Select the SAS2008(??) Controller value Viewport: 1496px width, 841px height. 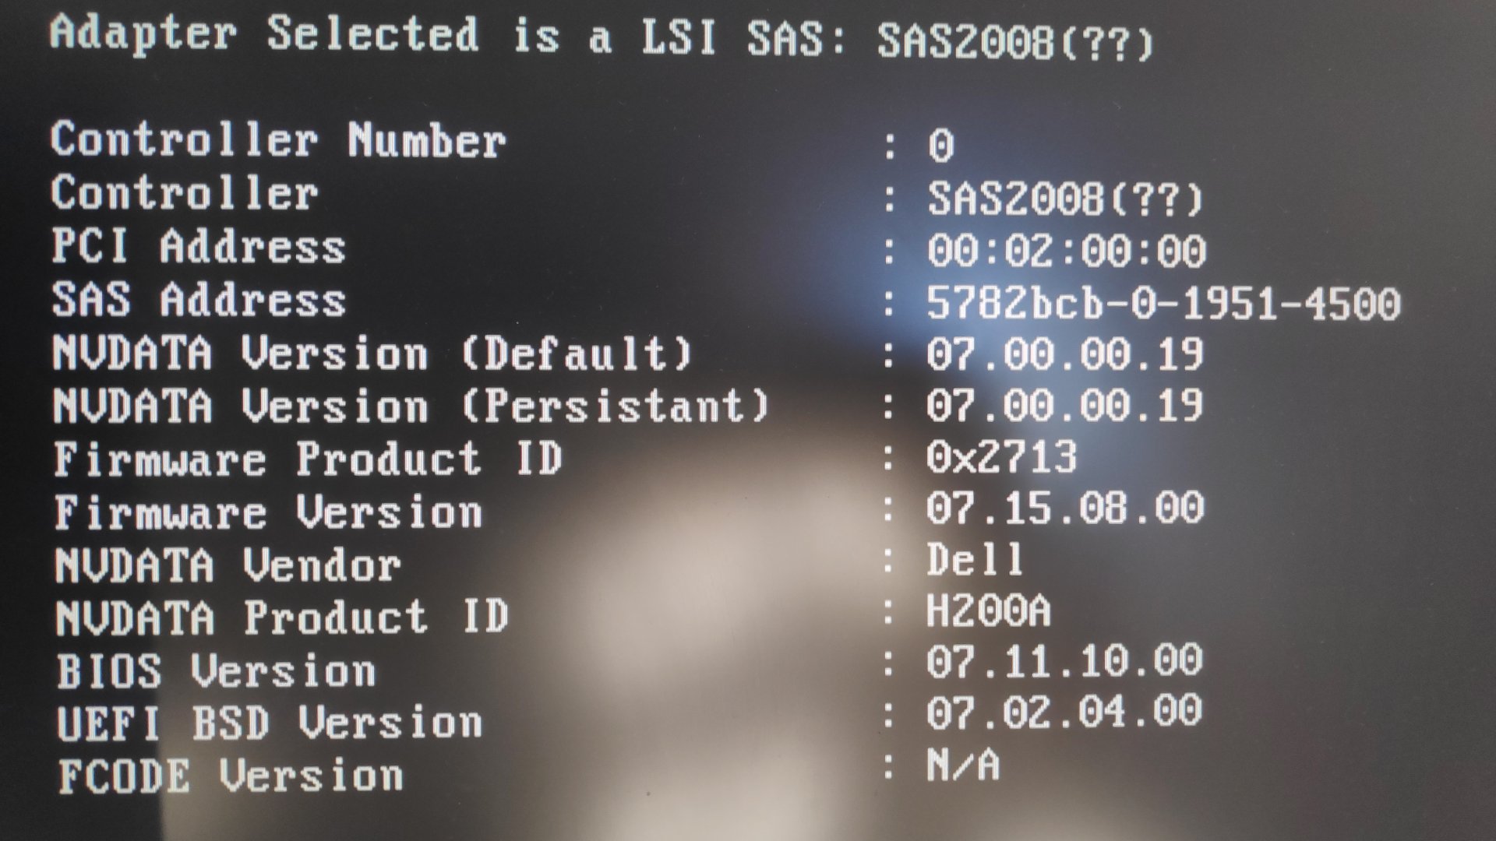1065,199
